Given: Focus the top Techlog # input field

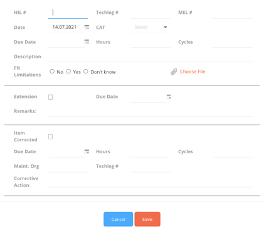Looking at the screenshot, I should pyautogui.click(x=150, y=13).
